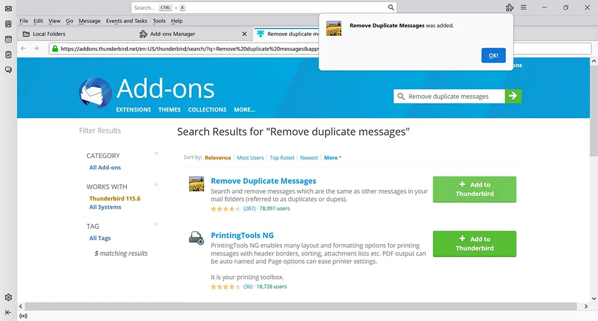Expand the MORE... navigation menu
Viewport: 598px width, 321px height.
(245, 110)
